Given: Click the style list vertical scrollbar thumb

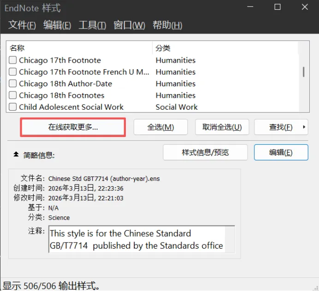Looking at the screenshot, I should click(303, 72).
